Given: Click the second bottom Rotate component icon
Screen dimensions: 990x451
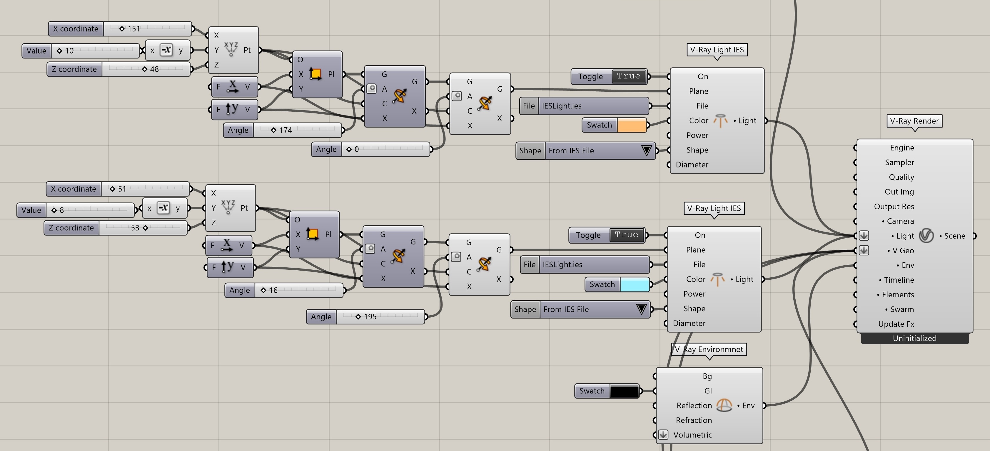Looking at the screenshot, I should pyautogui.click(x=484, y=264).
